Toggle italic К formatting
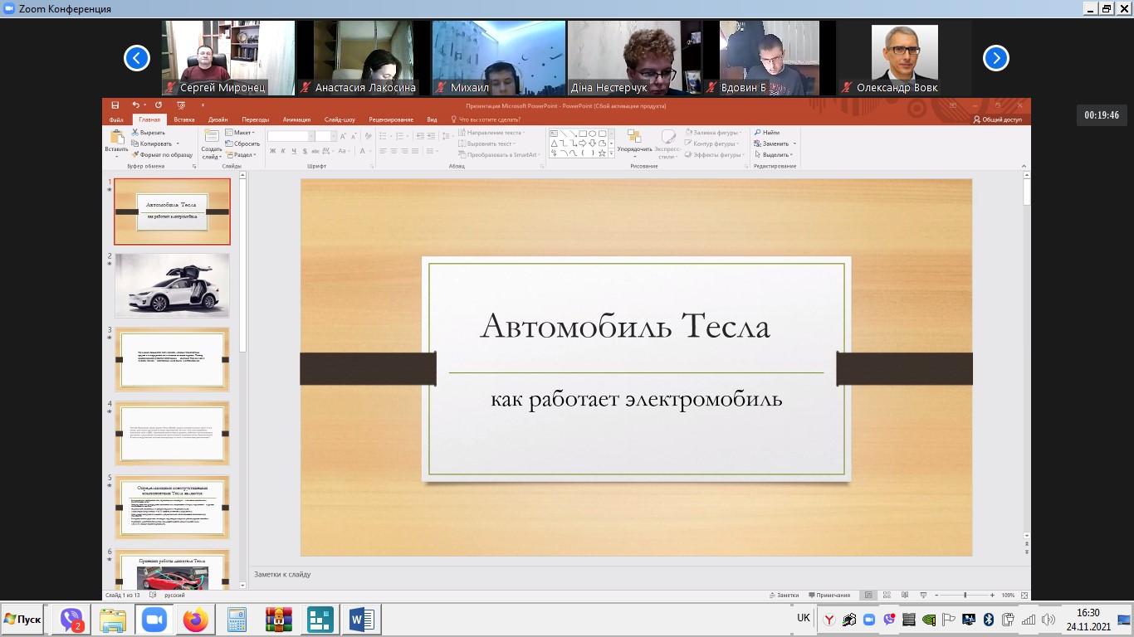 283,151
